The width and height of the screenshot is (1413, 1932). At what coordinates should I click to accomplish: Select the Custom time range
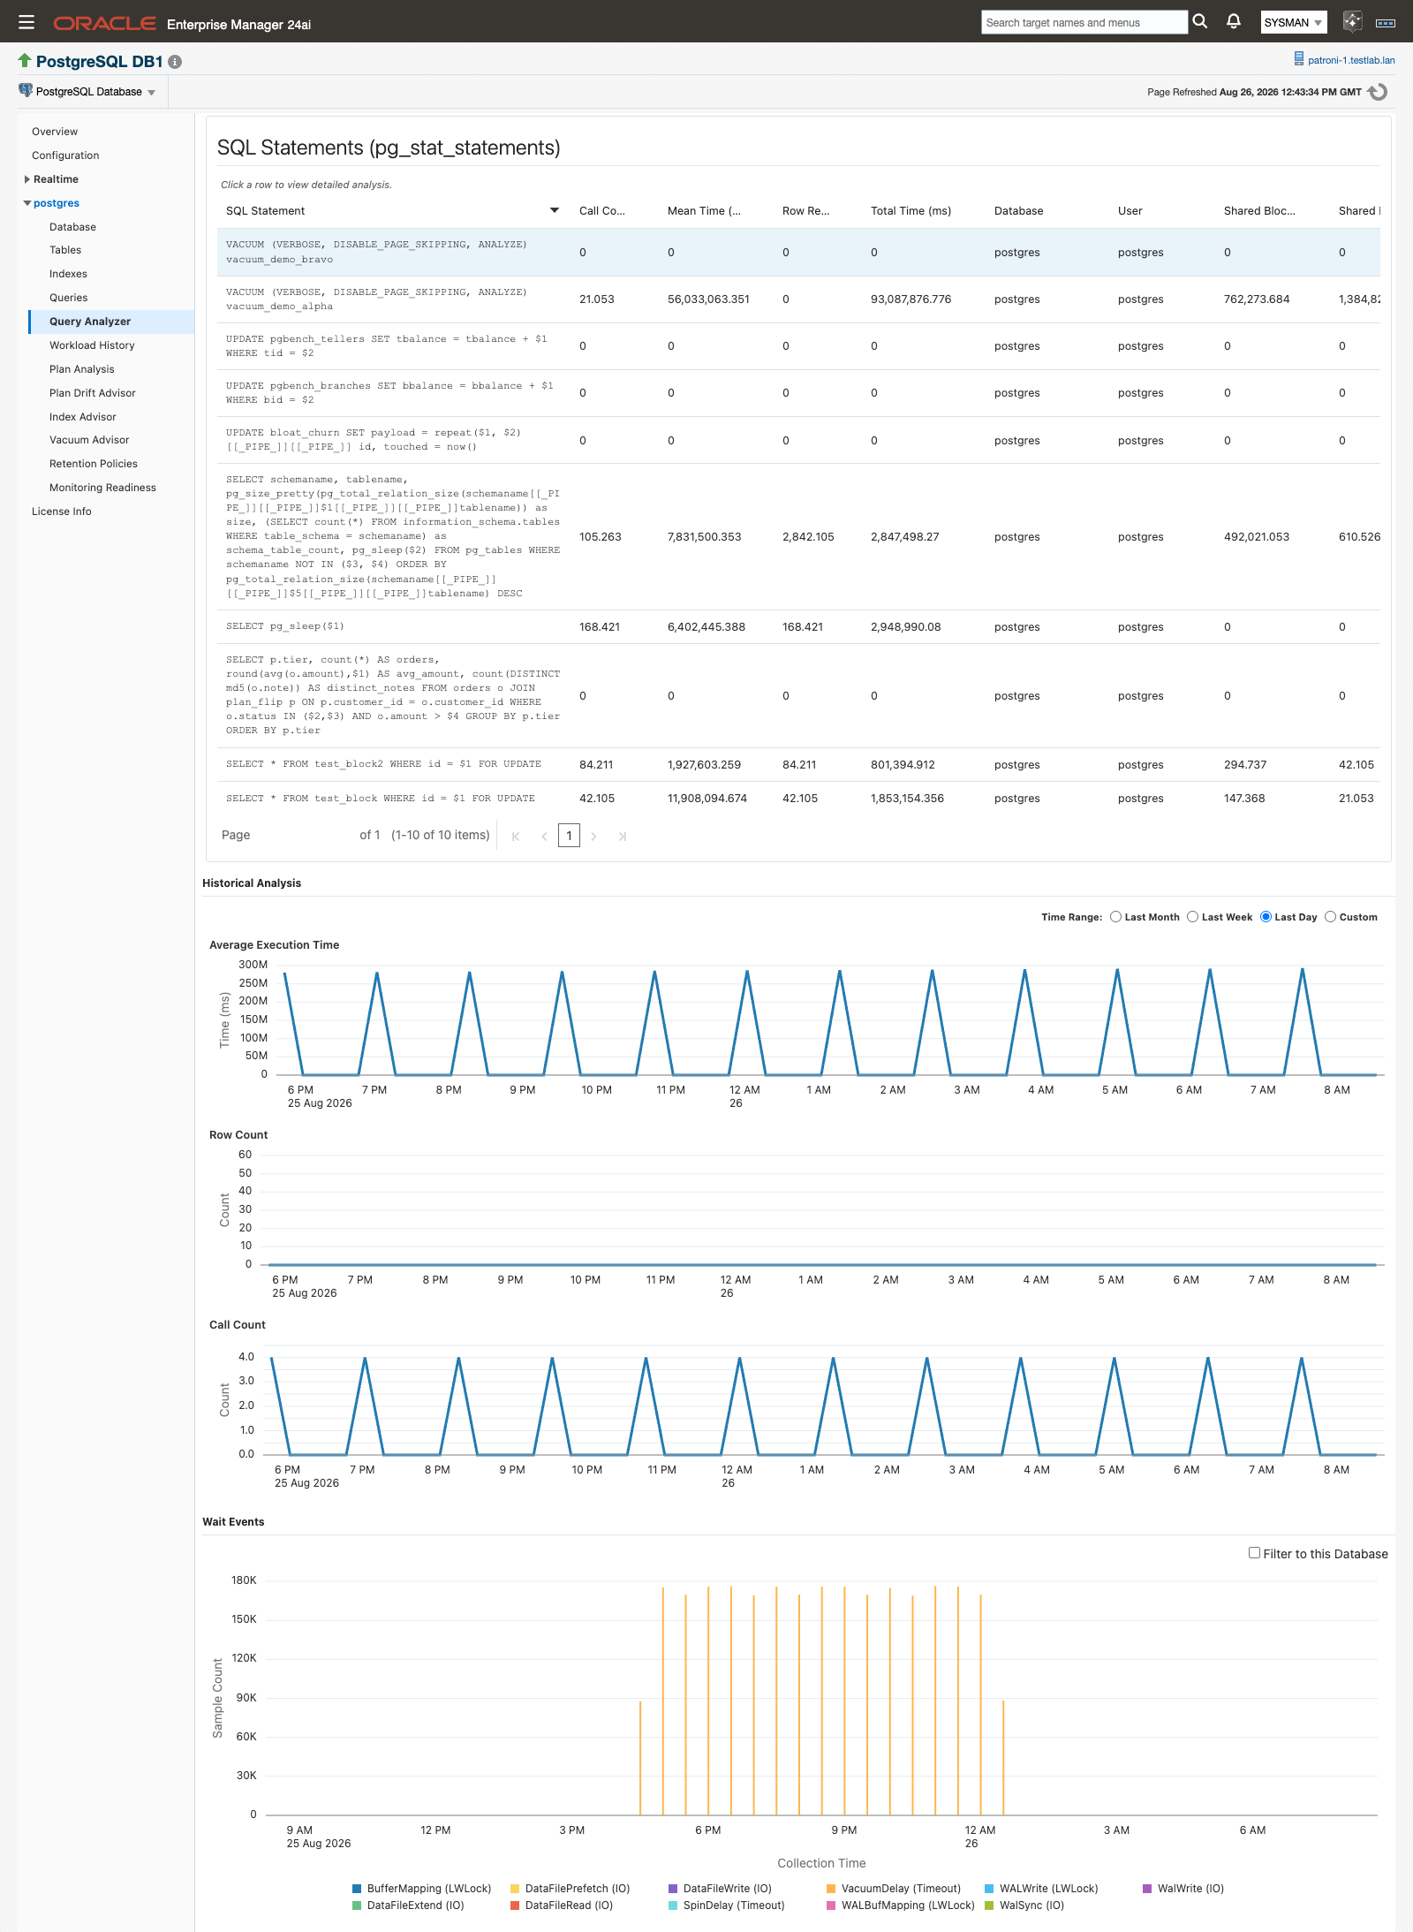[1331, 917]
